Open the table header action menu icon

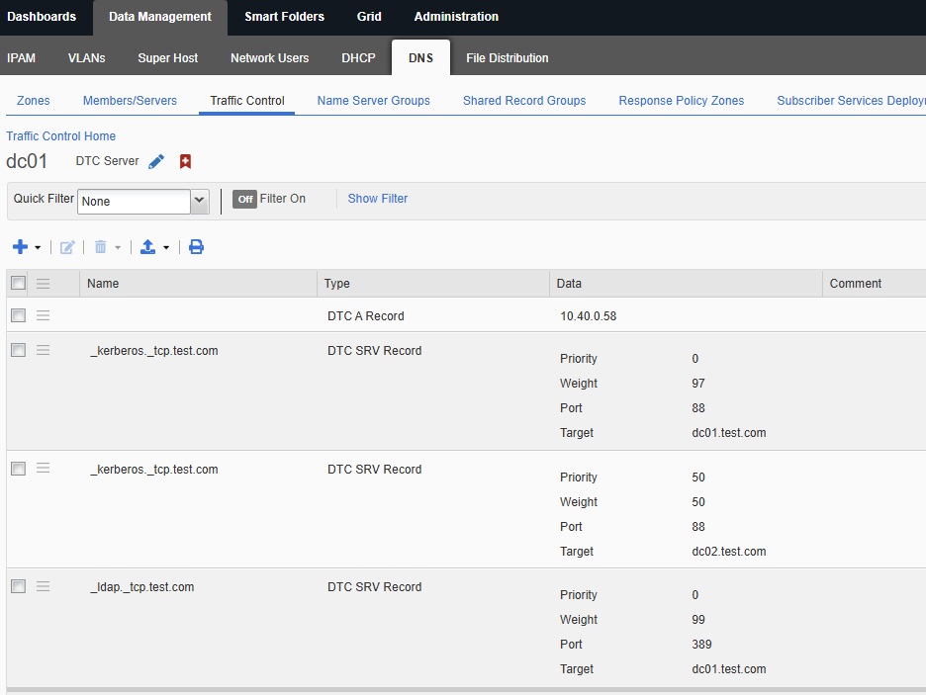click(44, 284)
